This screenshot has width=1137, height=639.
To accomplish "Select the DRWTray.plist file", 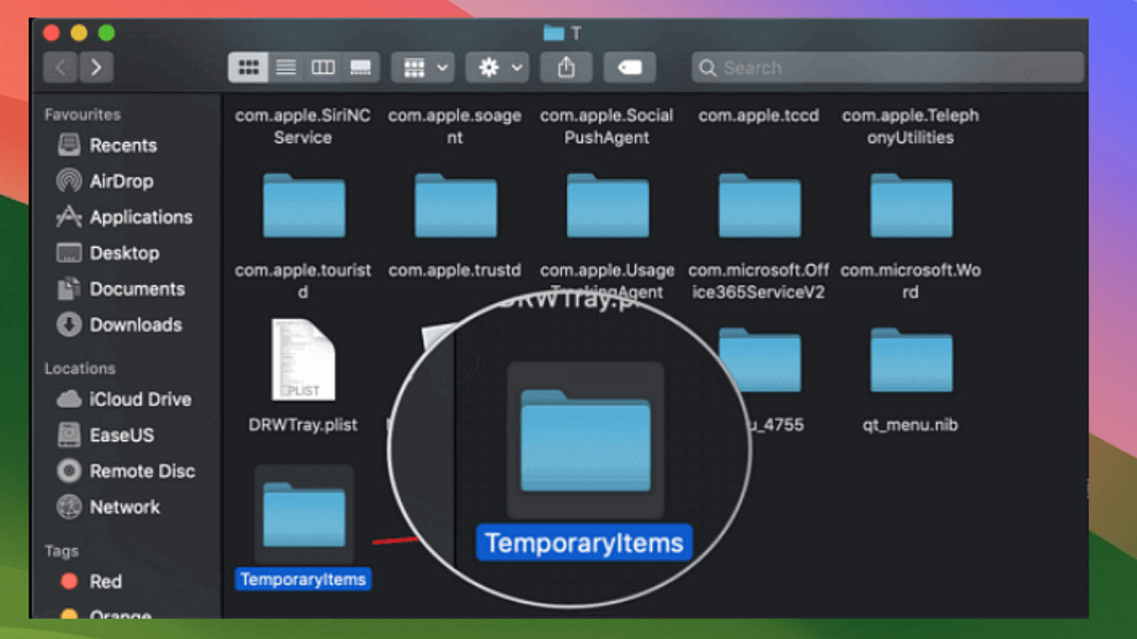I will tap(304, 362).
